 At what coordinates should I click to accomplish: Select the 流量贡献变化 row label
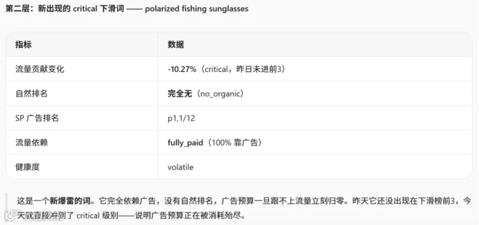pos(40,70)
